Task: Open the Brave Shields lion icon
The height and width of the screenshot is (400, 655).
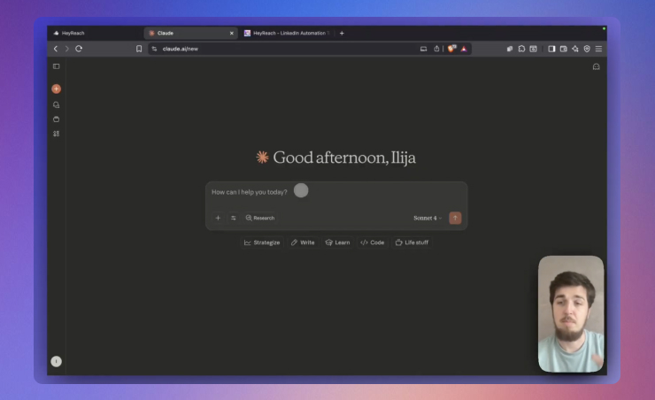Action: click(451, 49)
